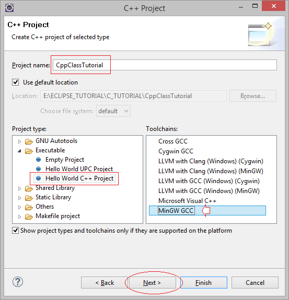This screenshot has width=289, height=300.
Task: Open the Choose file system dropdown
Action: (113, 111)
